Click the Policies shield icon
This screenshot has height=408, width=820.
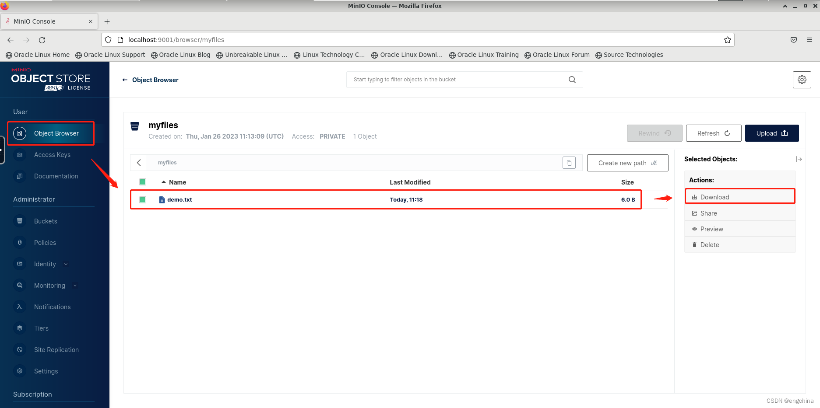pos(20,243)
